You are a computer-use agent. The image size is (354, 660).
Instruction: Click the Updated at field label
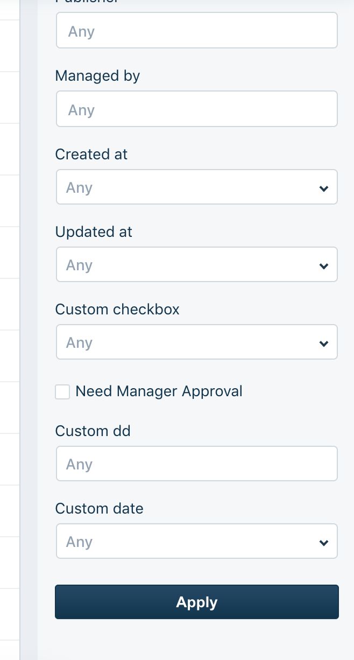tap(94, 232)
